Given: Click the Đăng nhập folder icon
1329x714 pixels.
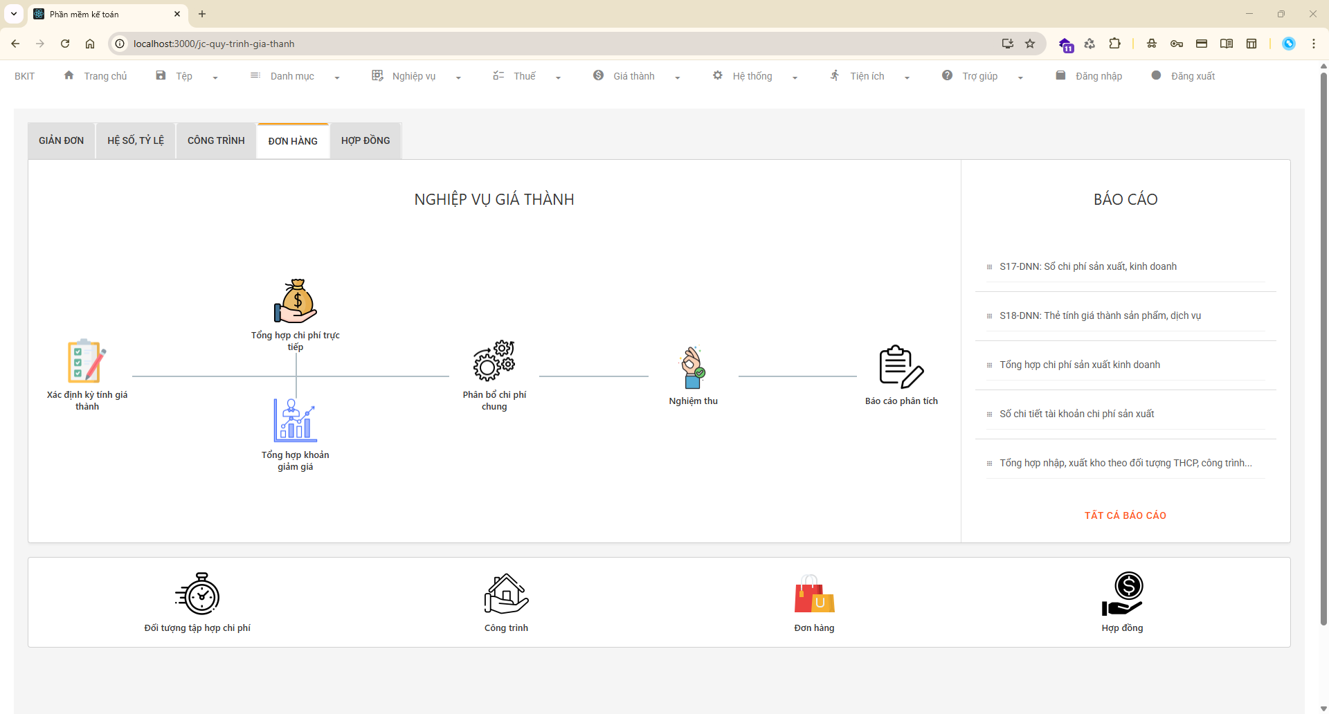Looking at the screenshot, I should (1060, 75).
